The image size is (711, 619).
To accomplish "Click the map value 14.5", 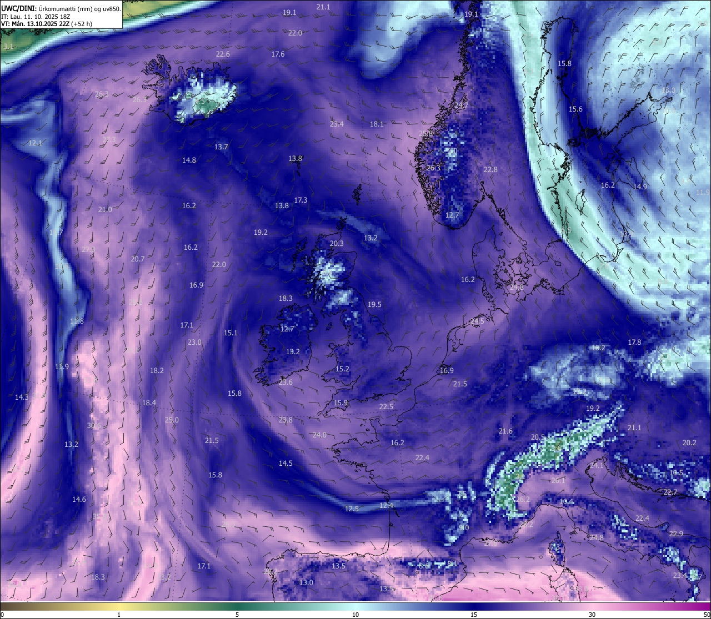I will coord(286,463).
